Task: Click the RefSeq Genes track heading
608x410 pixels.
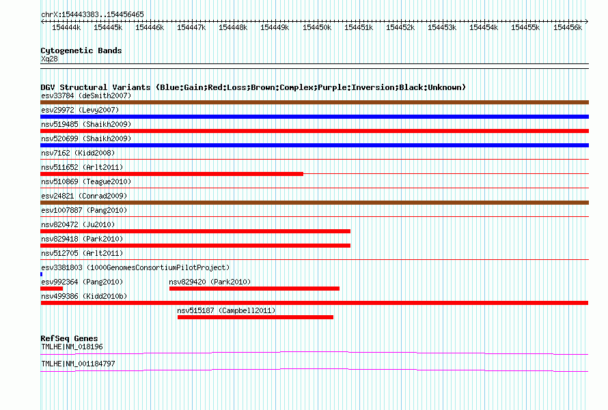Action: click(69, 338)
